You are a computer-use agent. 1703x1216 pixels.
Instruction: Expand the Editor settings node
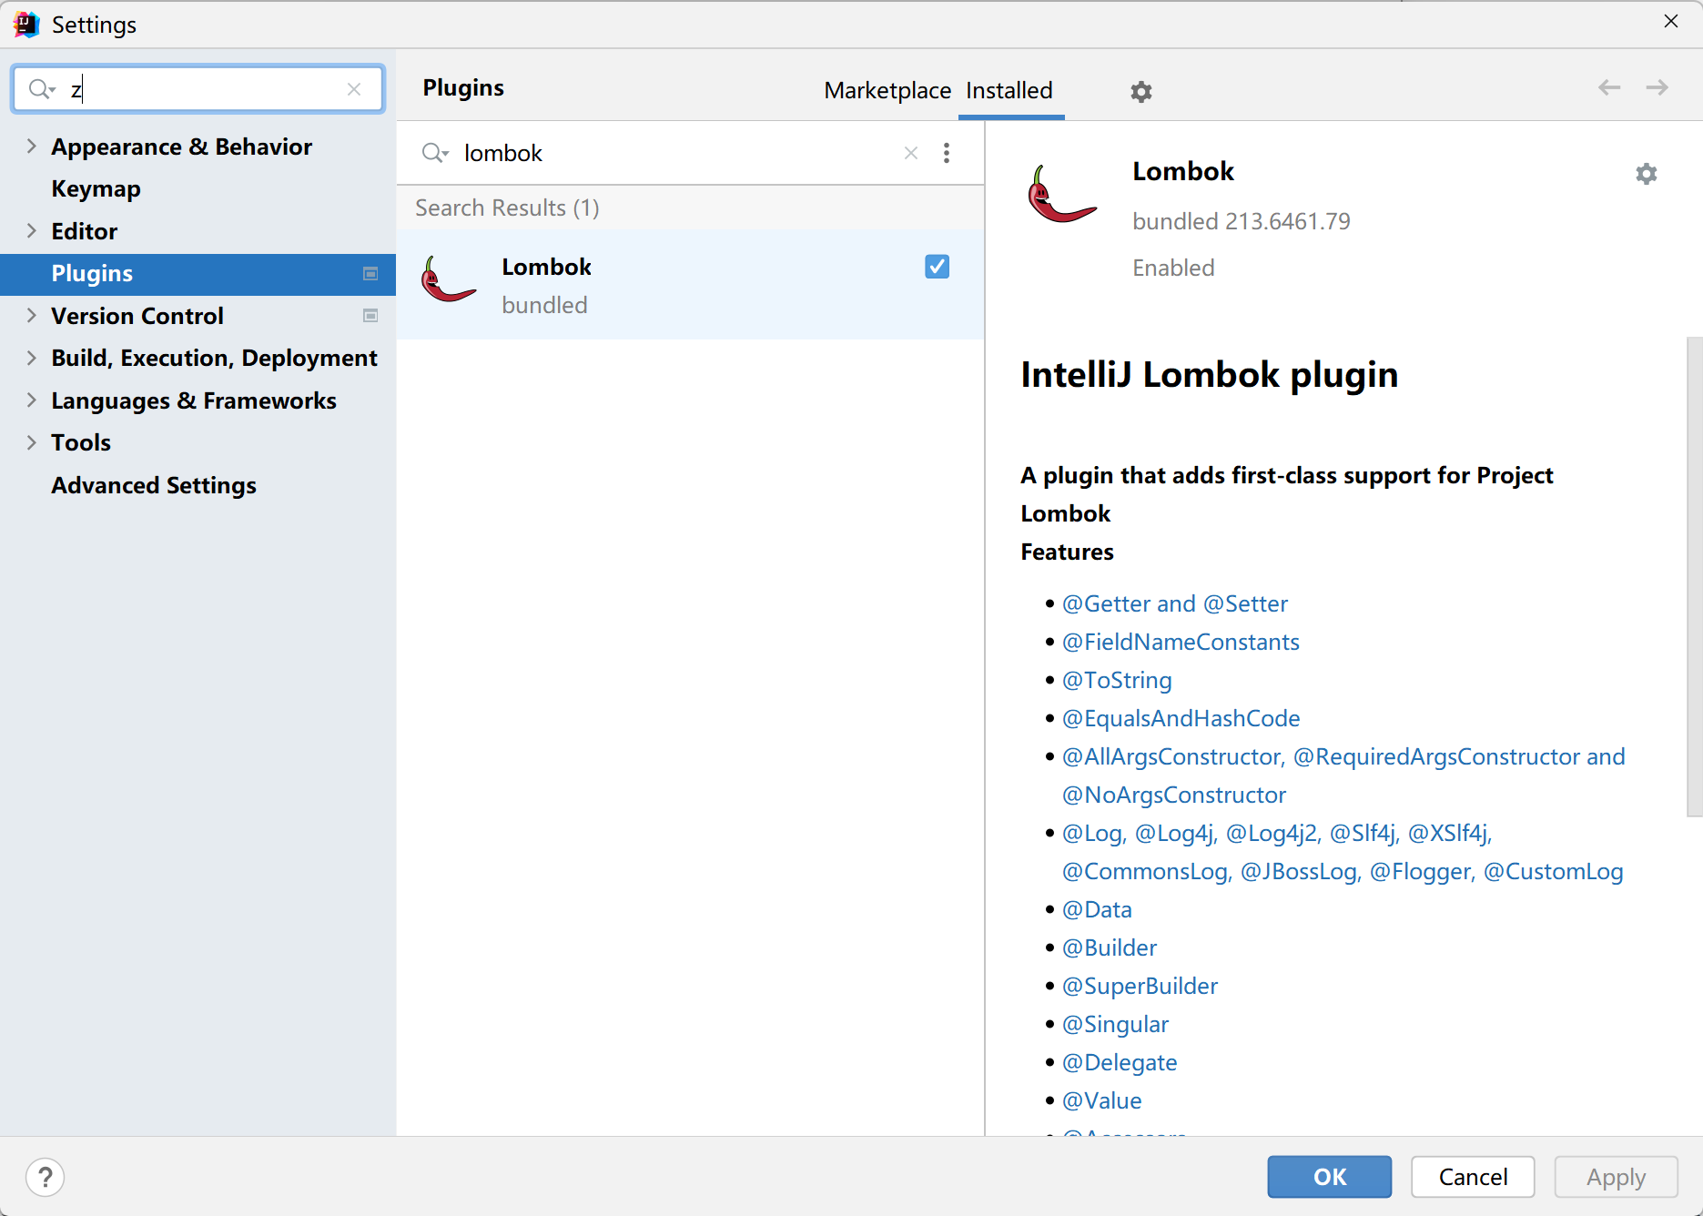(x=32, y=231)
